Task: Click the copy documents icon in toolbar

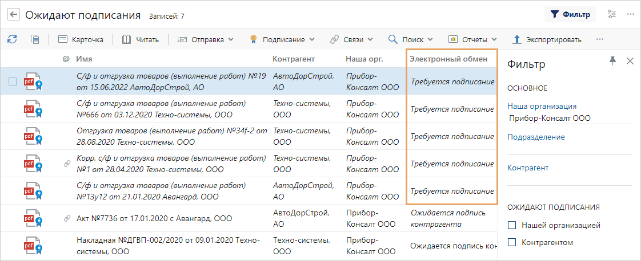Action: (35, 39)
